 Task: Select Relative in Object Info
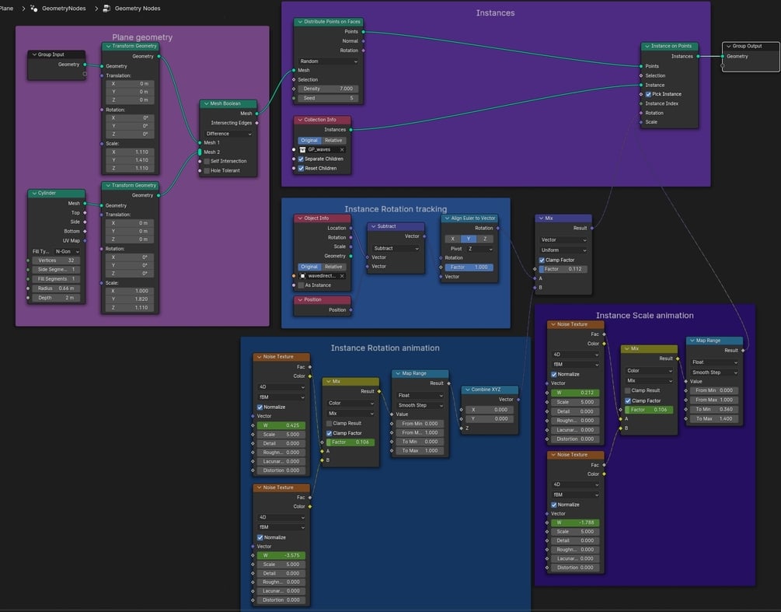pyautogui.click(x=333, y=267)
